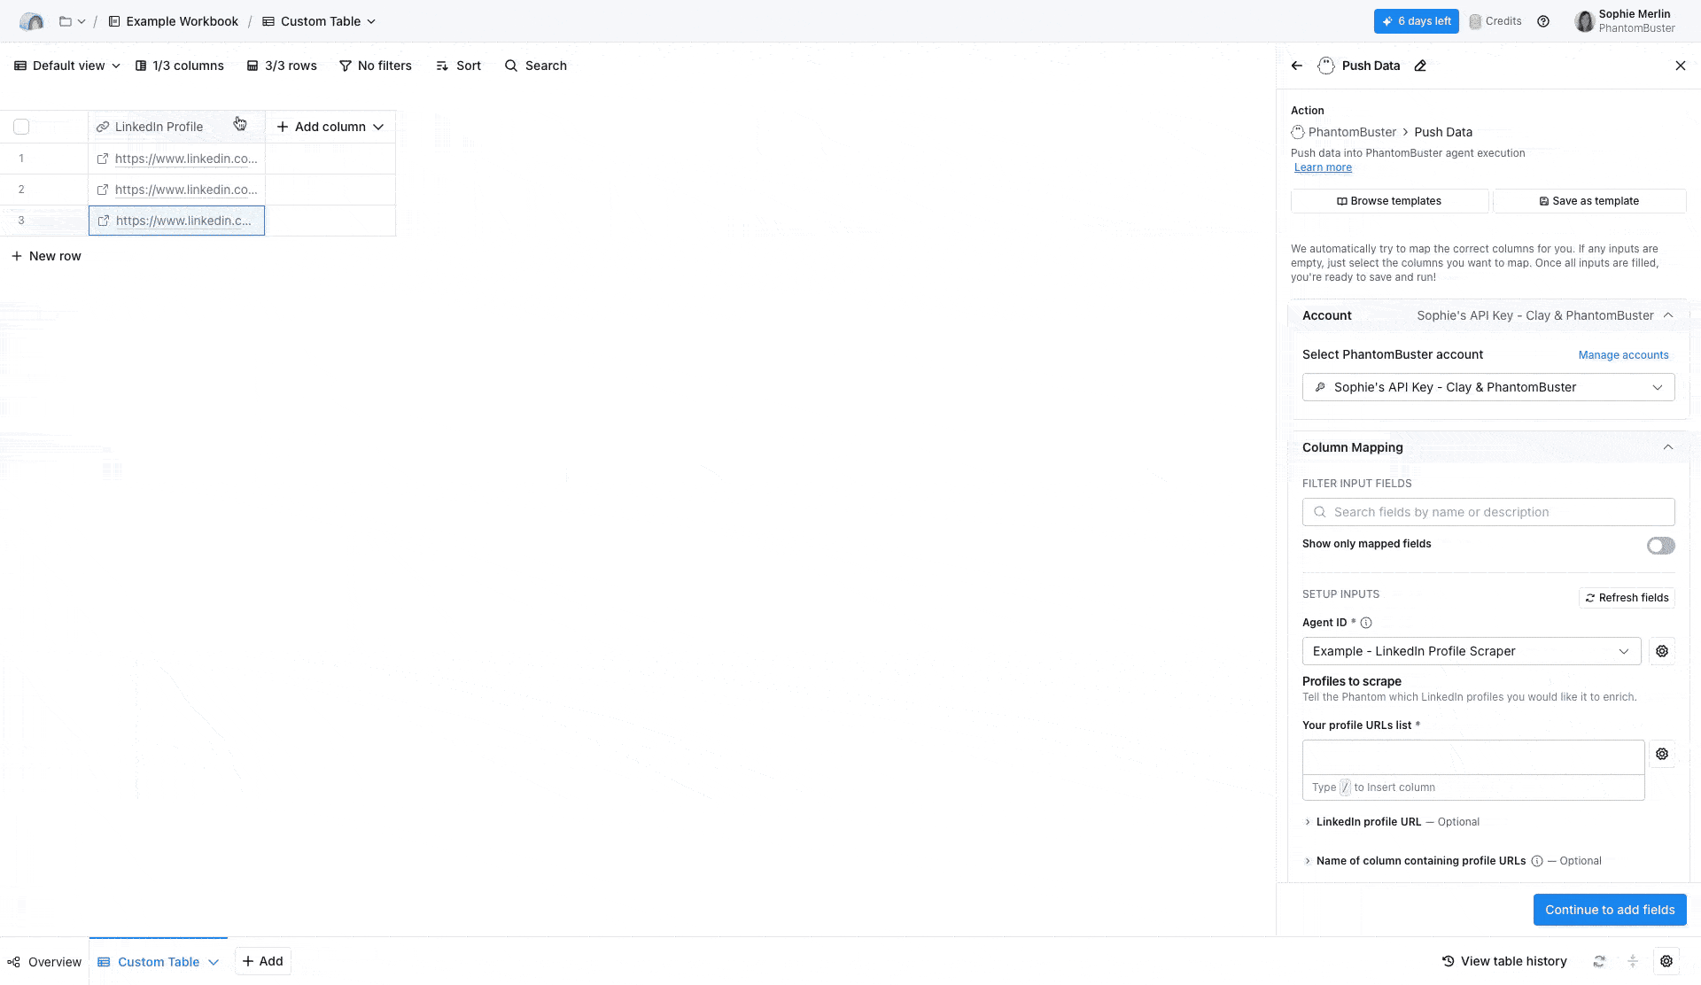Open link icon in row 1 URL cell
Viewport: 1701px width, 985px height.
tap(103, 159)
